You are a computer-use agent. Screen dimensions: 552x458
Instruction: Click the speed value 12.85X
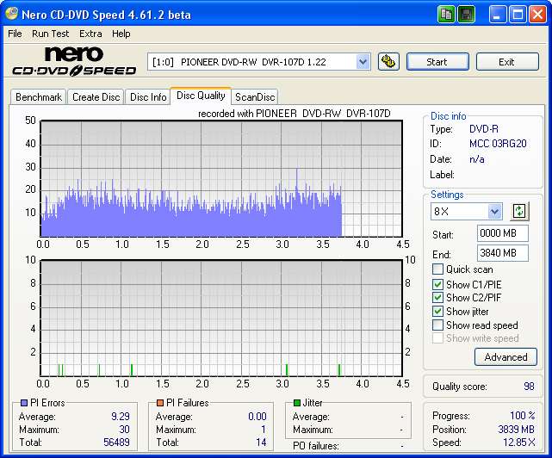pyautogui.click(x=519, y=443)
